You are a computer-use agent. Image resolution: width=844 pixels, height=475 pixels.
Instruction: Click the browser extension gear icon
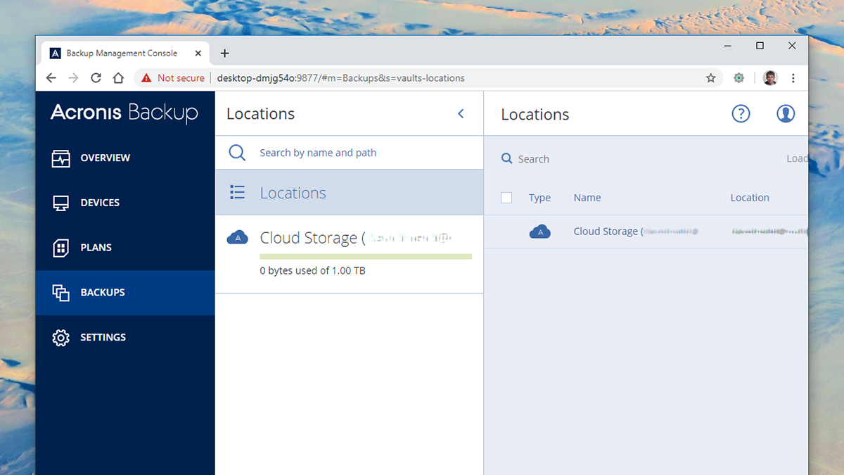tap(738, 78)
